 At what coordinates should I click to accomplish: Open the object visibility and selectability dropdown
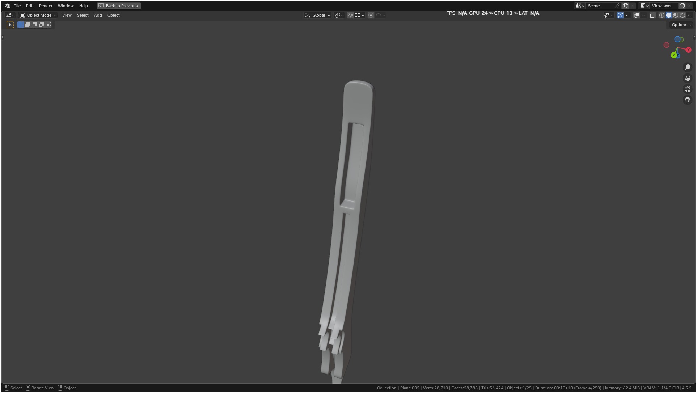coord(609,15)
